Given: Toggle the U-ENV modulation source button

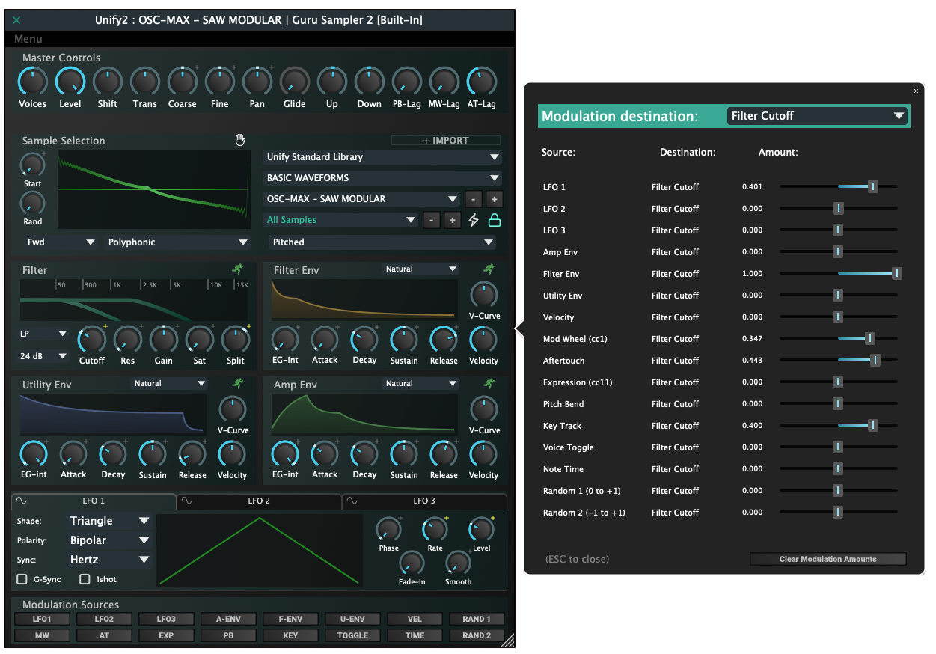Looking at the screenshot, I should 352,619.
